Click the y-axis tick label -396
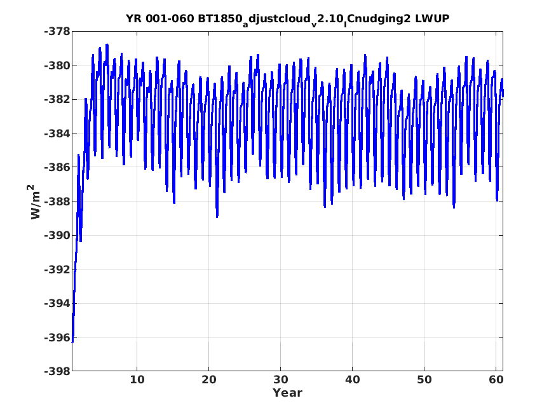This screenshot has height=417, width=556. [x=57, y=338]
